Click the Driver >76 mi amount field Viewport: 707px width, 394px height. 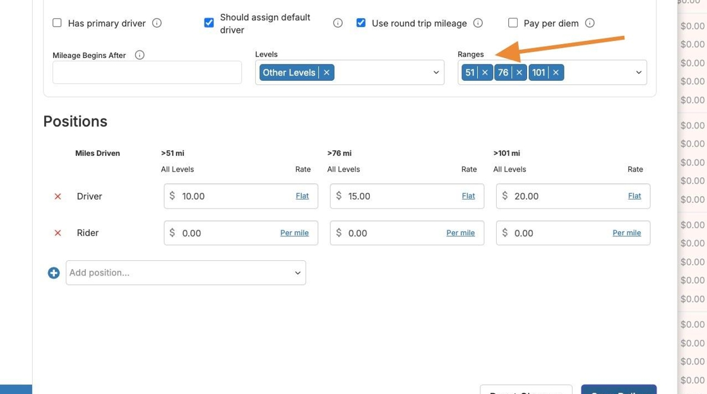398,196
